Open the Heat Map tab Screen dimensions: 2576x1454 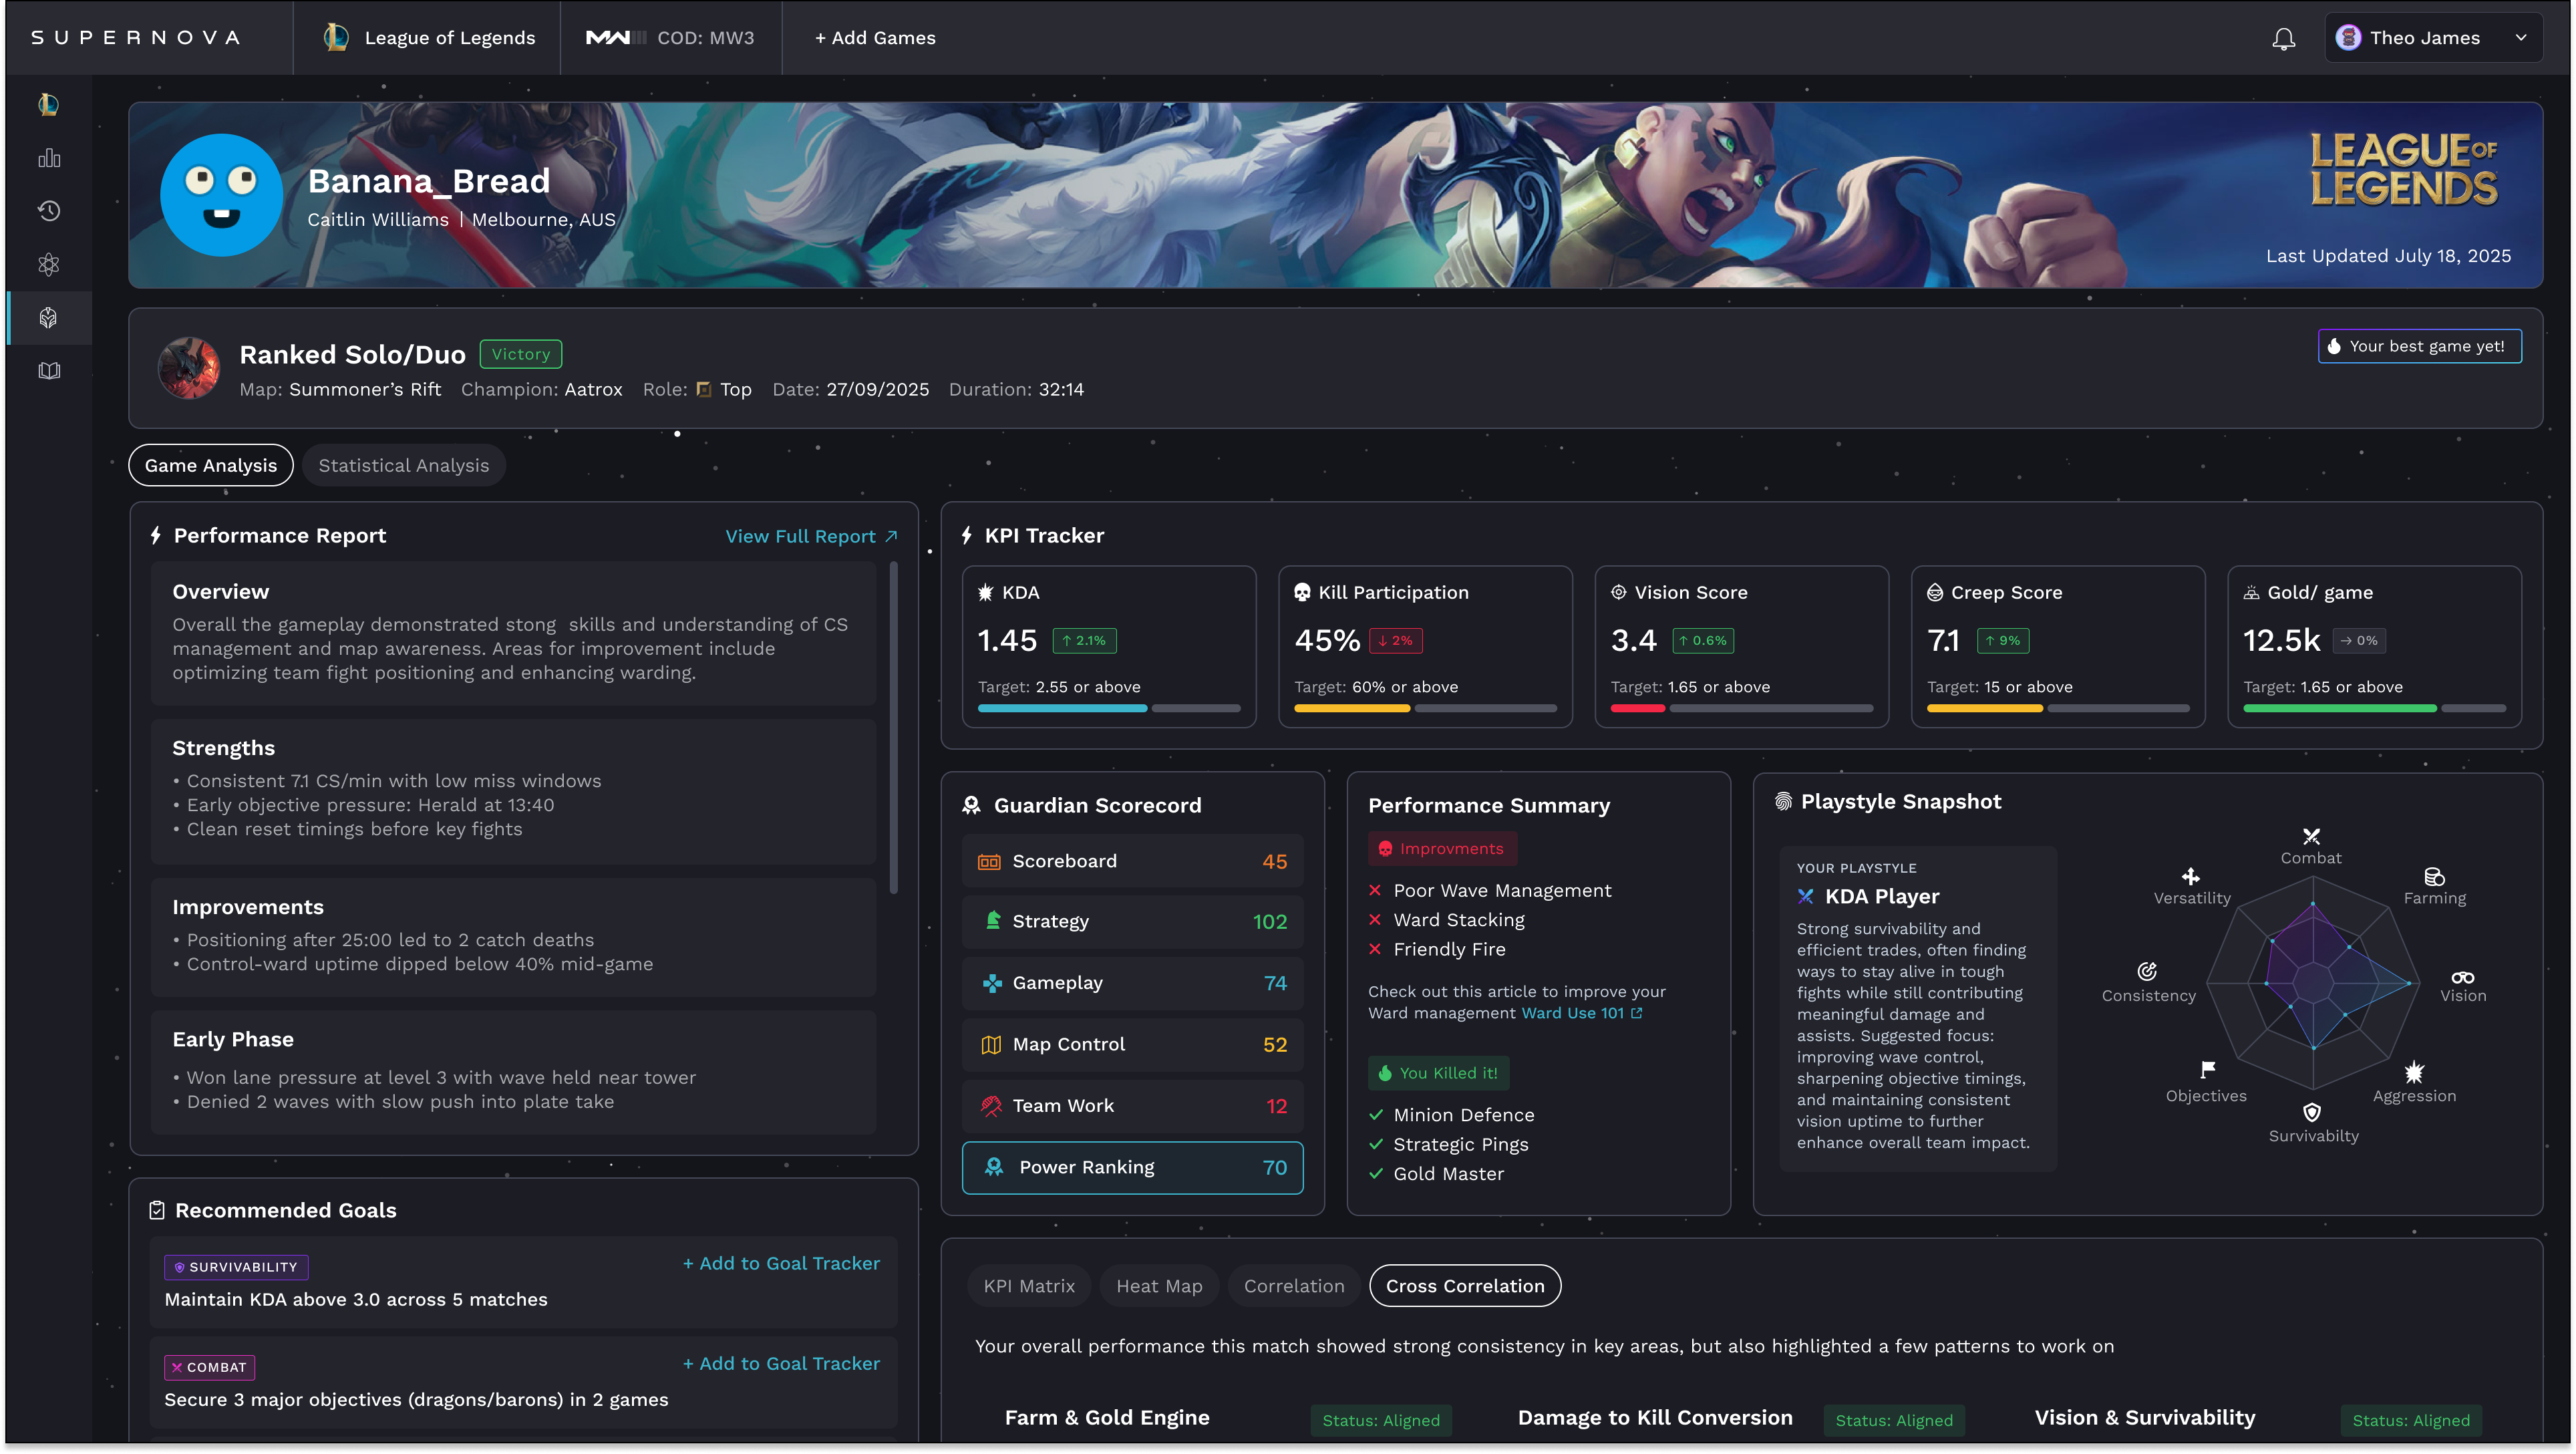[1158, 1286]
